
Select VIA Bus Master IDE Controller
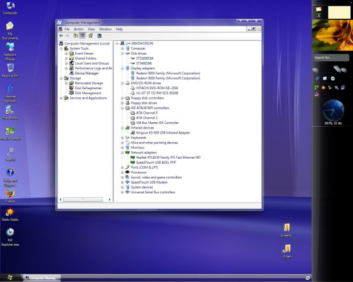[x=157, y=123]
